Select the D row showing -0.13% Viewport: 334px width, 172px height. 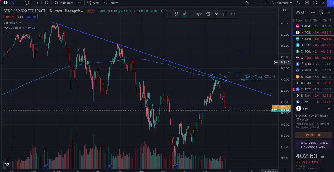(x=313, y=51)
